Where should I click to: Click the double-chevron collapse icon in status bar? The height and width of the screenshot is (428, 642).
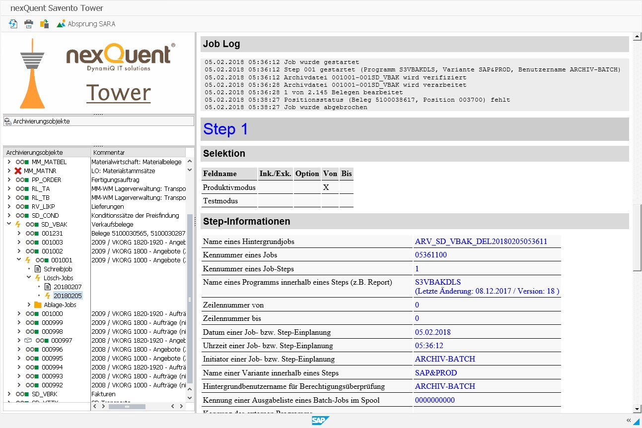(629, 421)
